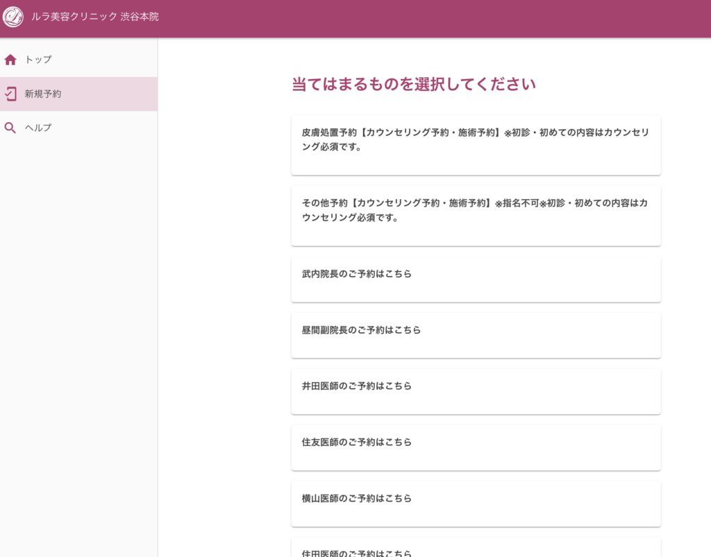Viewport: 711px width, 557px height.
Task: Click the magnifying glass icon beside ヘルプ
Action: [10, 128]
